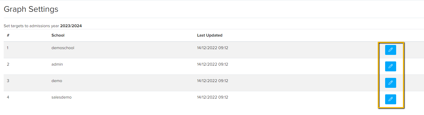Click the Last Updated column header
Screen dimensions: 424x115
tap(210, 35)
